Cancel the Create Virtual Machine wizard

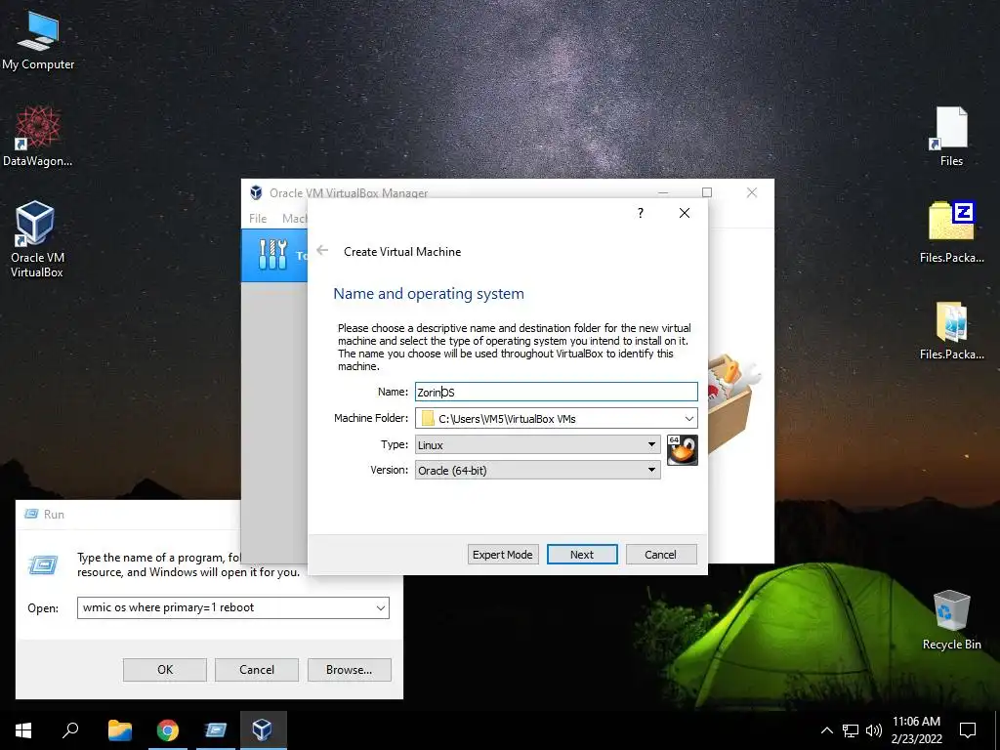[x=661, y=555]
